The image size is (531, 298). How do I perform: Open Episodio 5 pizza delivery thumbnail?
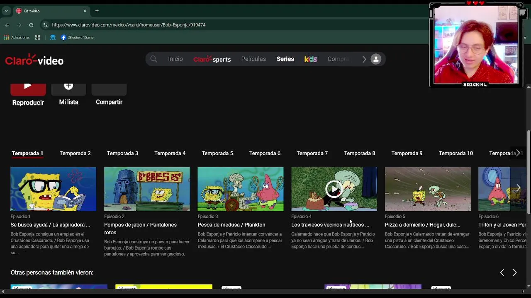[x=428, y=189]
